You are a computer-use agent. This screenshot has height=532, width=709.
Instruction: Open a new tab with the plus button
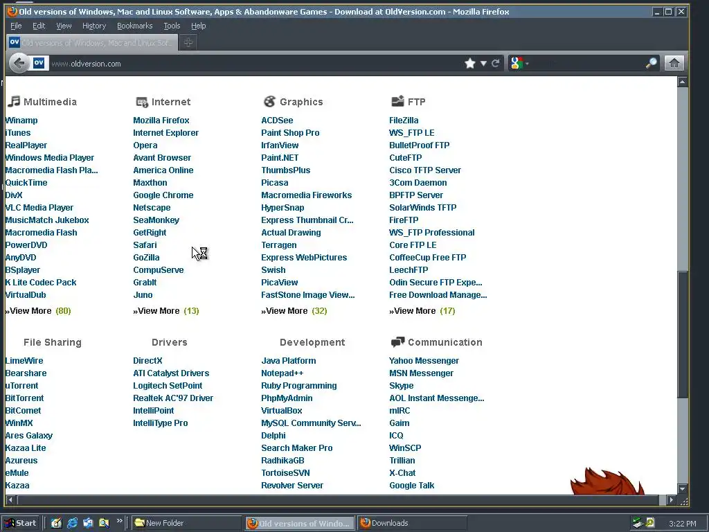point(188,42)
